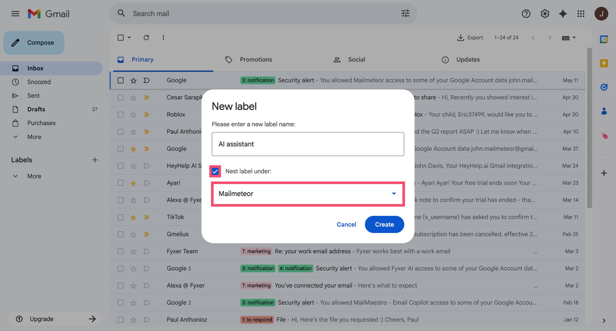Screen dimensions: 616x331
Task: Tick the select-all messages checkbox
Action: [x=121, y=37]
